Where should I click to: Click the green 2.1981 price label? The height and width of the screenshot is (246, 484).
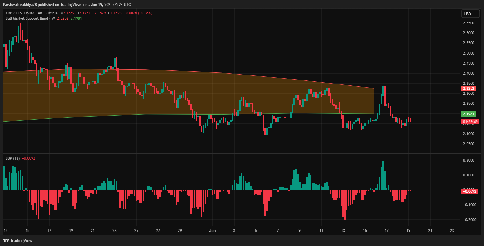469,114
